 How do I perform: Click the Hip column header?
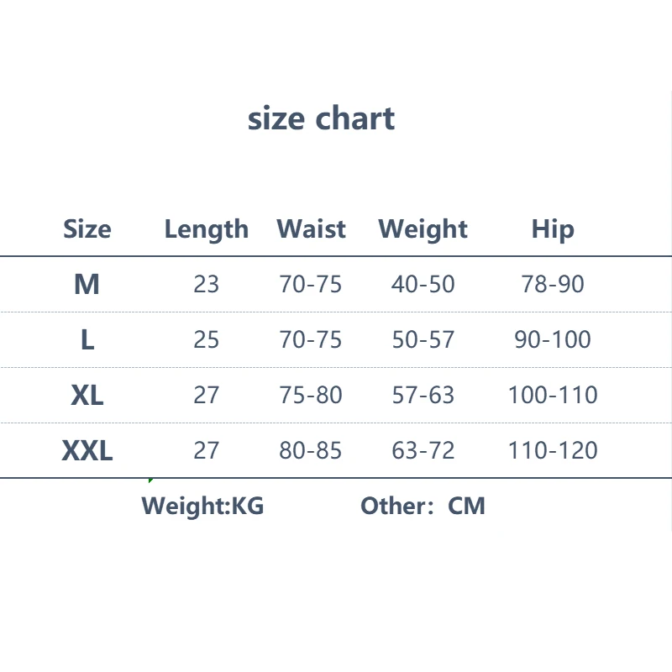(553, 228)
